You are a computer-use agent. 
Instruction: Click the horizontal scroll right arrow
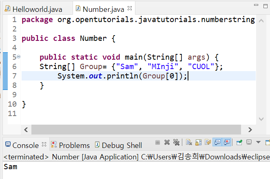250,130
